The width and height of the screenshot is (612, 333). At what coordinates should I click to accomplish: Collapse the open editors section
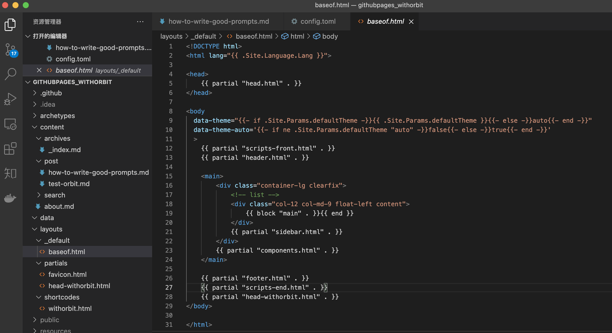(x=50, y=36)
